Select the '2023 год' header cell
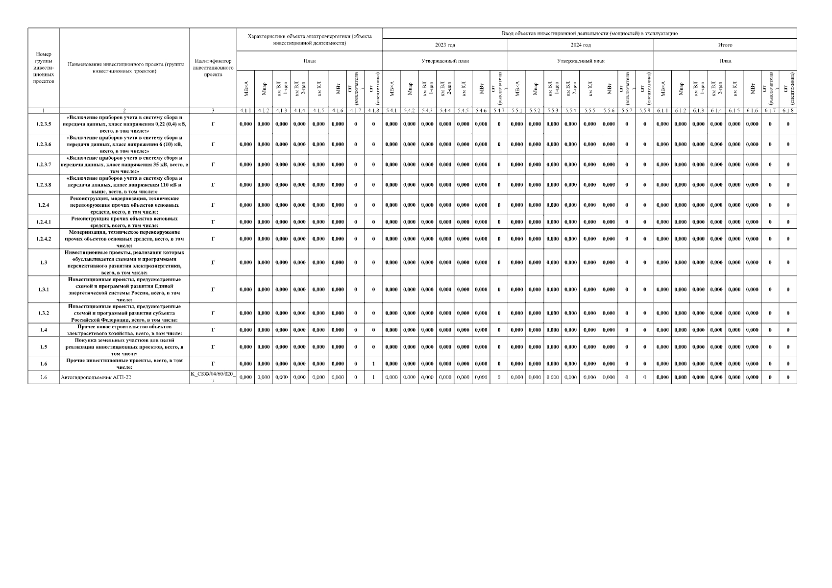 (x=445, y=45)
